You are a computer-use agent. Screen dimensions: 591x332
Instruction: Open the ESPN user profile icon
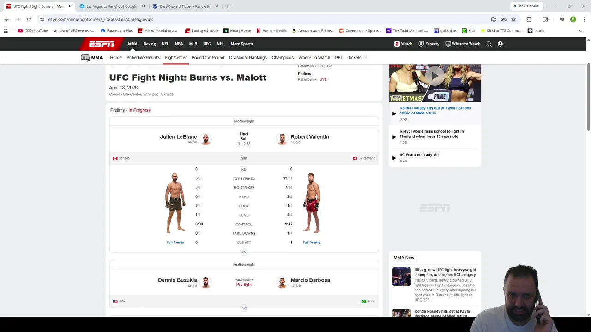tap(500, 44)
